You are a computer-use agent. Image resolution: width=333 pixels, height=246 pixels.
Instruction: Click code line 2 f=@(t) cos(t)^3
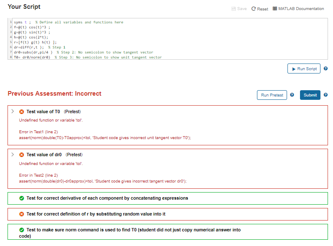[32, 27]
